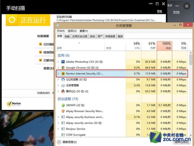Viewport: 194px width, 146px height.
Task: Expand the Adobe Photoshop CS3 process group
Action: (x=59, y=61)
